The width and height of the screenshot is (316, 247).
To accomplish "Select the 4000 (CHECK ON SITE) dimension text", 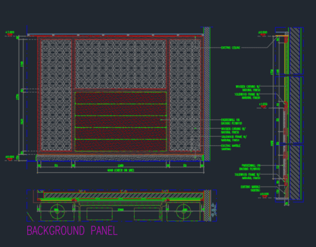I will point(121,170).
